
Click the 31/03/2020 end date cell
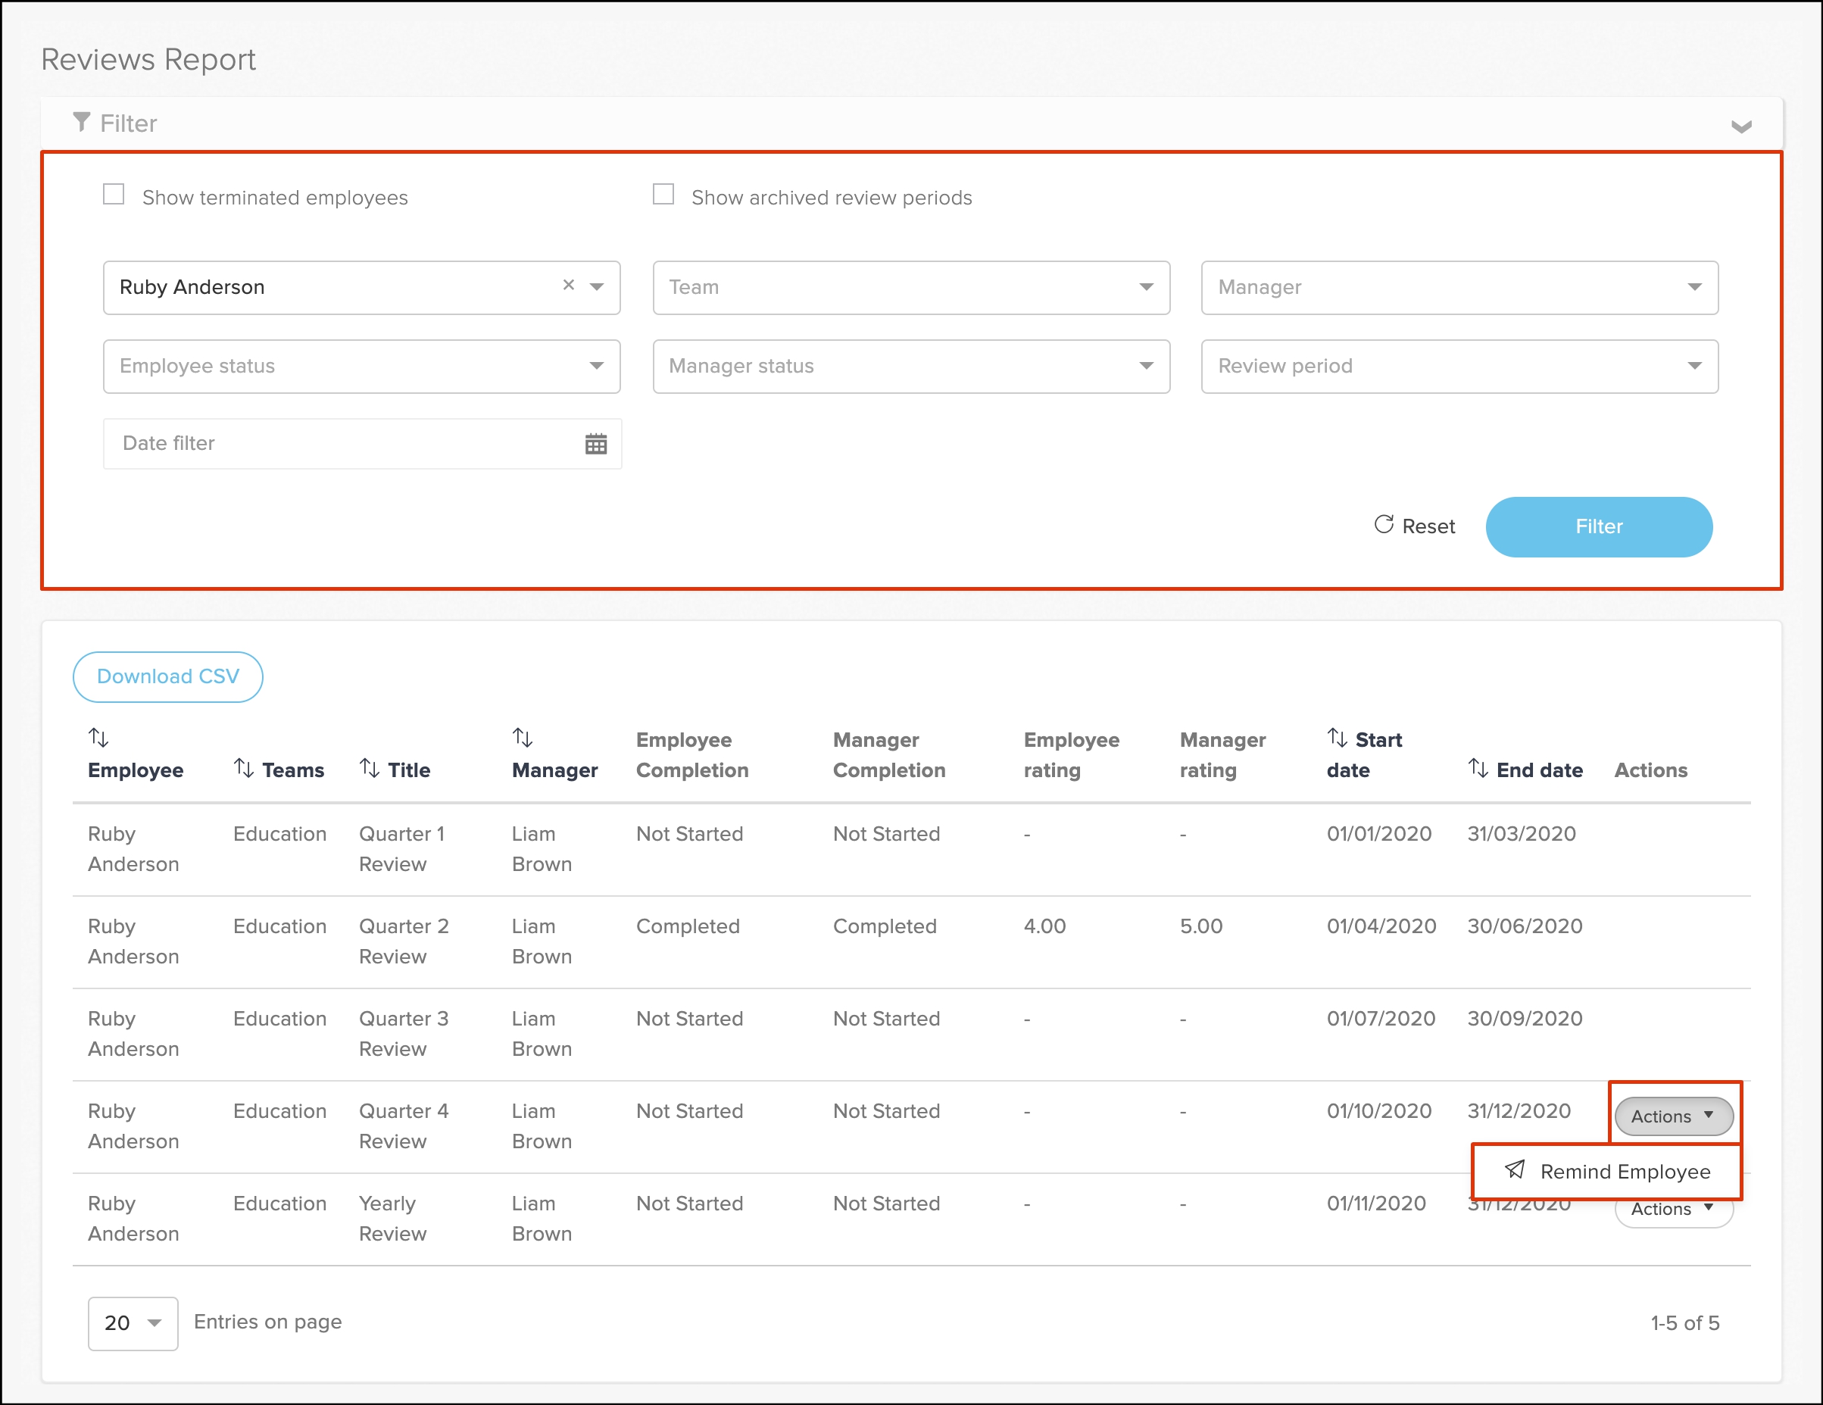[1522, 834]
